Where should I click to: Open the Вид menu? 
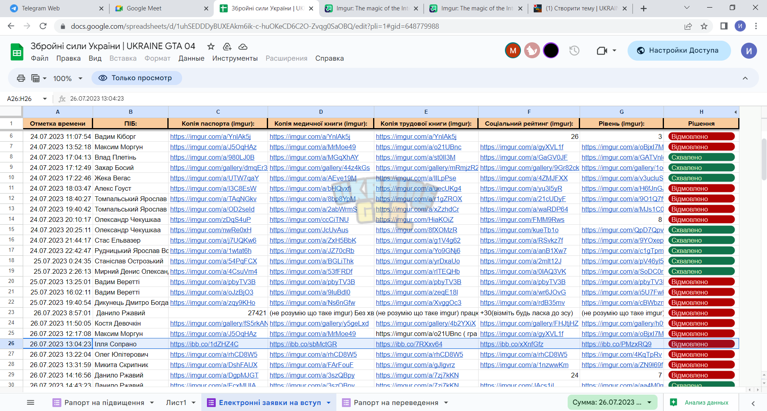95,58
